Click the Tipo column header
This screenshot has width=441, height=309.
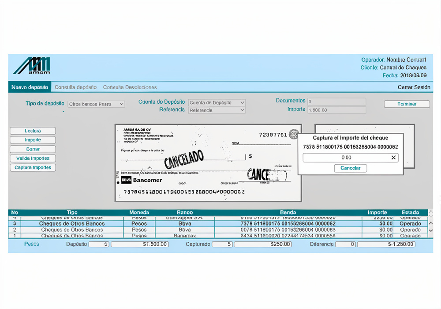72,212
